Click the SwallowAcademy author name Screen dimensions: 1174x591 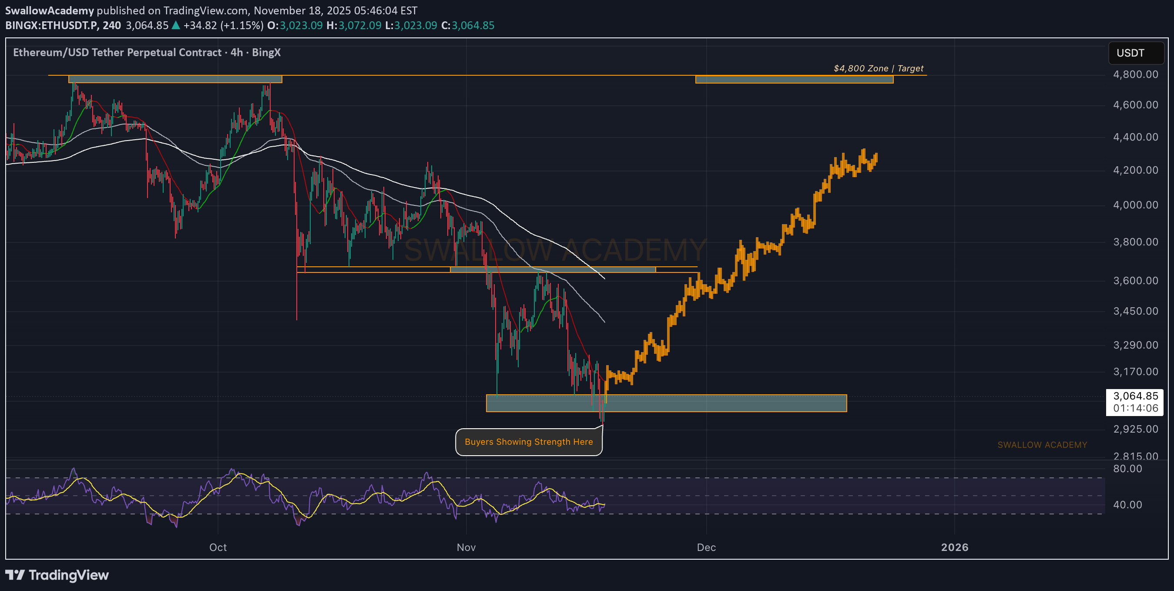[x=49, y=10]
